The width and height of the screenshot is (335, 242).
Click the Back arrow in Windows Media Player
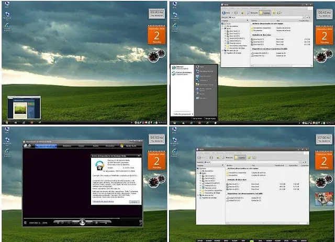pyautogui.click(x=26, y=146)
